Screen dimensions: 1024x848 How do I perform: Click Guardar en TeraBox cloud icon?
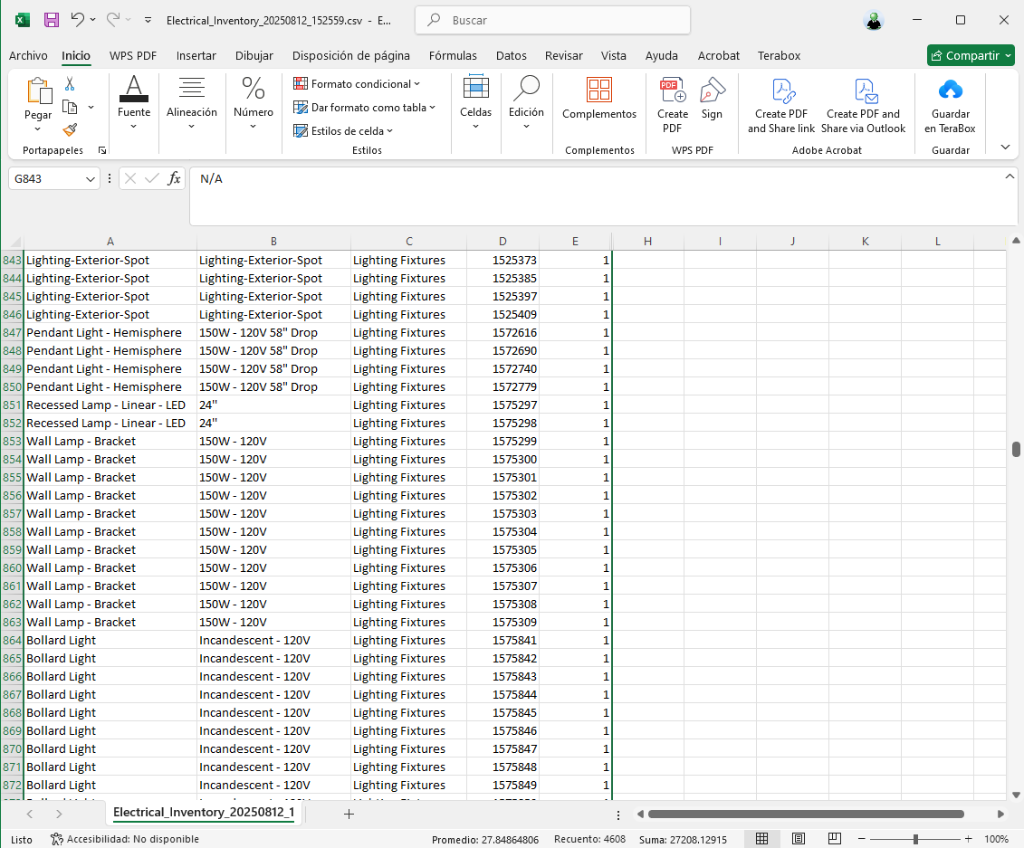950,91
